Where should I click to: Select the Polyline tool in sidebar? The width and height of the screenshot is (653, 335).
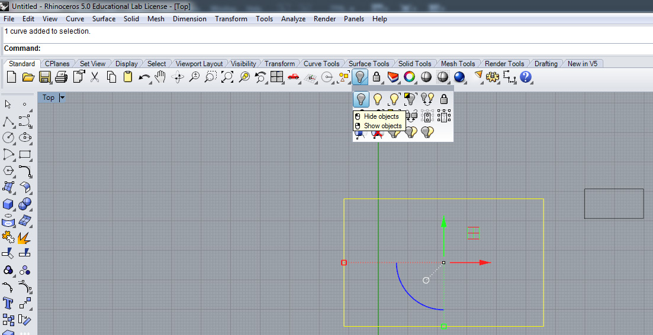pos(8,121)
